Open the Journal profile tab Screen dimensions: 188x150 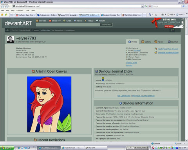tap(173, 42)
